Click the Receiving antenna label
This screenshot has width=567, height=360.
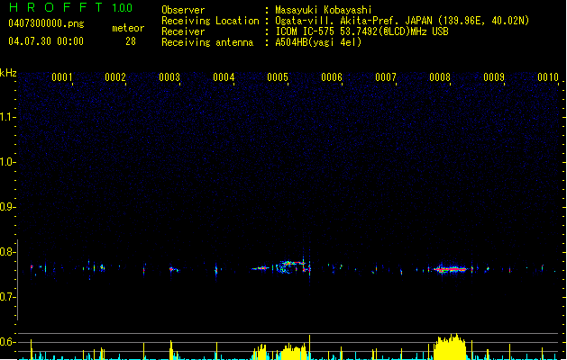tap(207, 42)
